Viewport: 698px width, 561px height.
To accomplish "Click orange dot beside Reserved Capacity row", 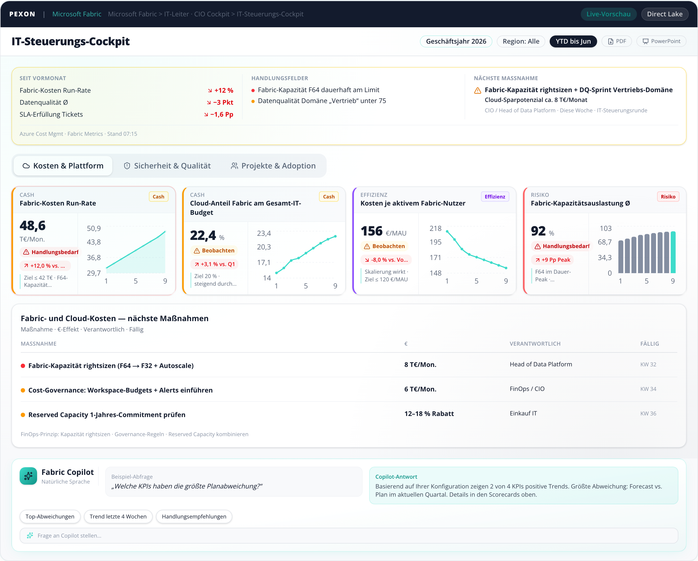I will (x=23, y=415).
